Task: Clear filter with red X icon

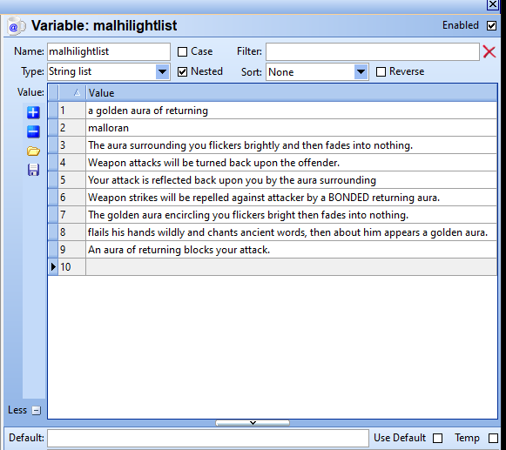Action: click(x=489, y=51)
